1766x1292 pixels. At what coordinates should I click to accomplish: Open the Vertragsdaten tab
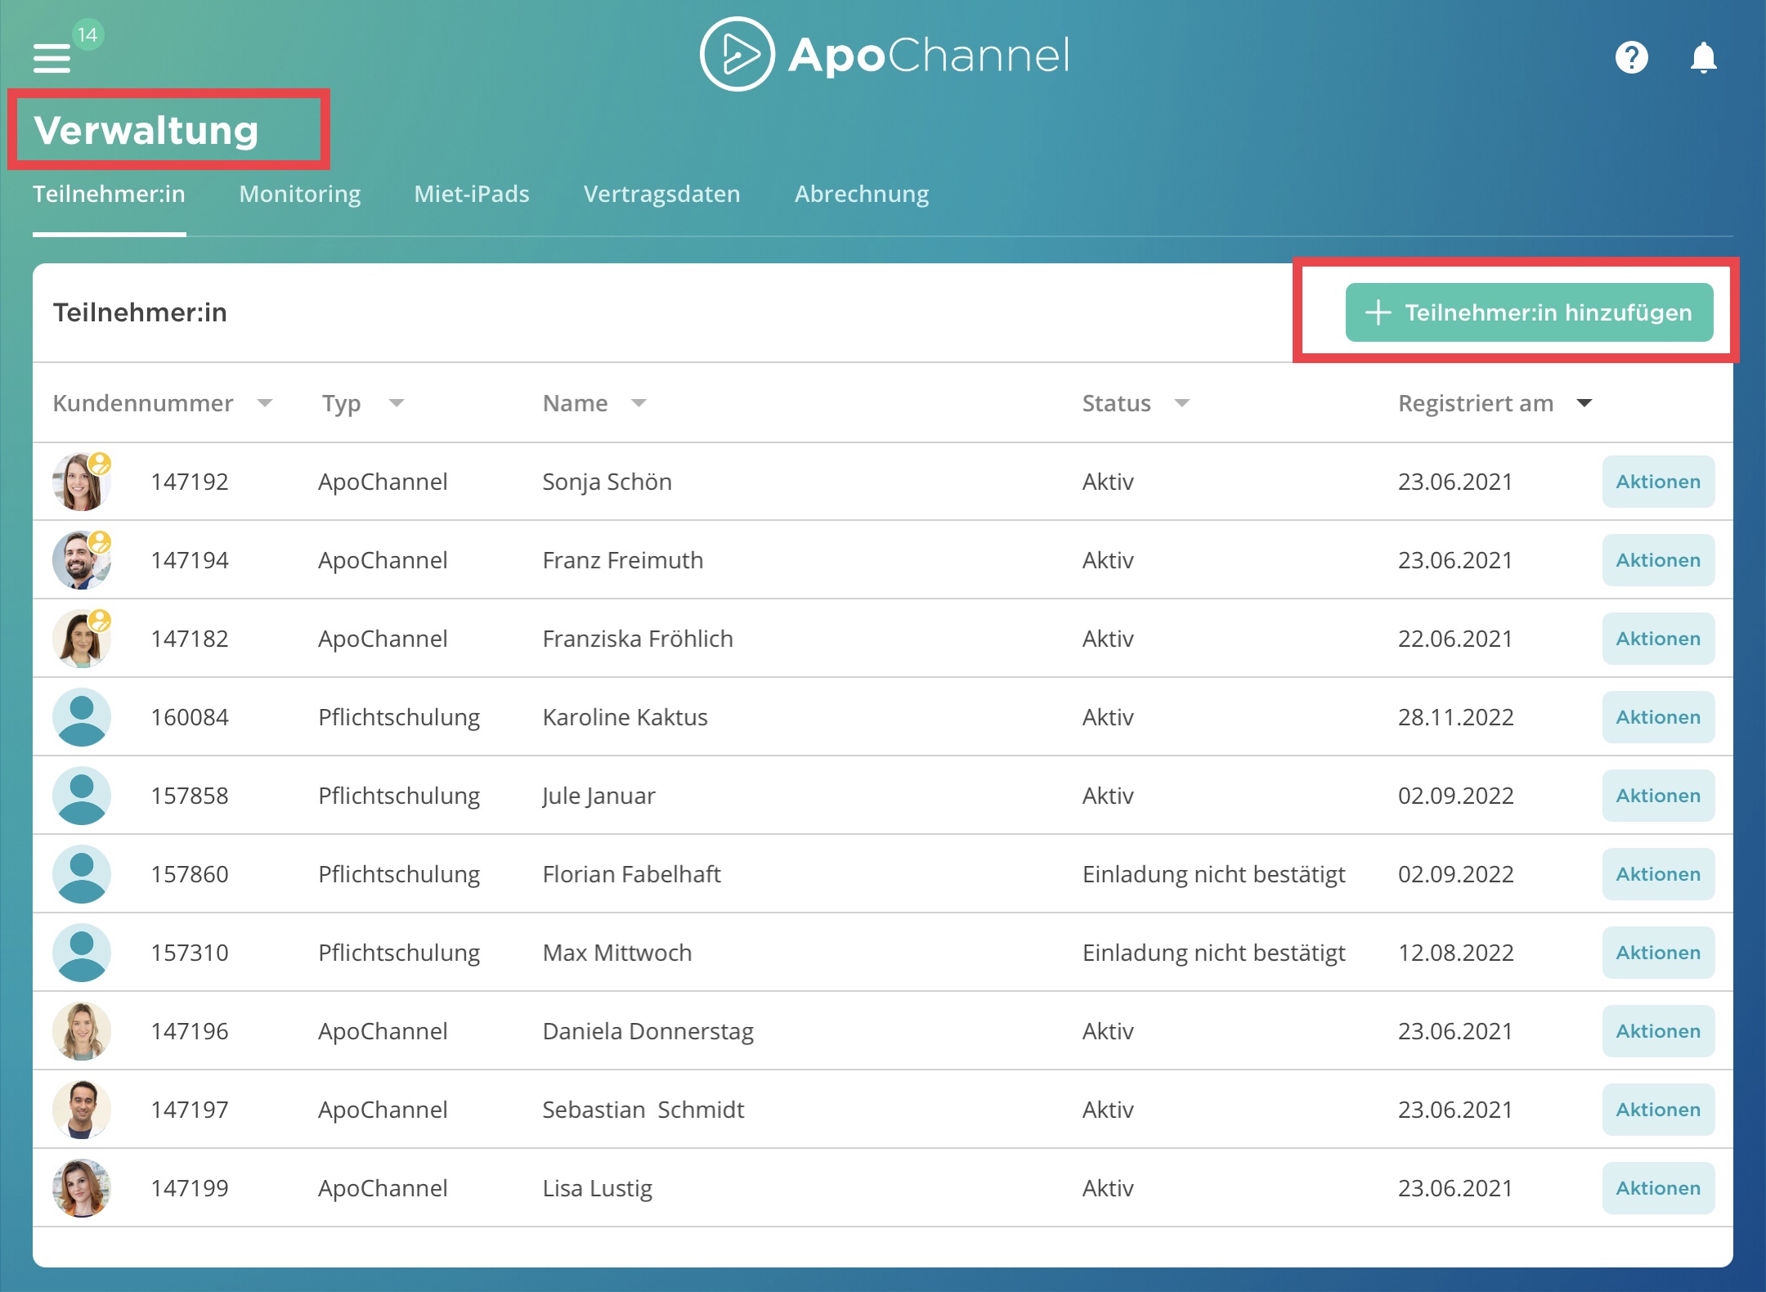[x=662, y=194]
